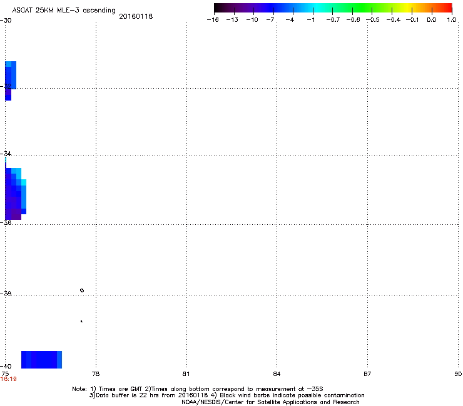Click the red timestamp 16:19

(8, 379)
